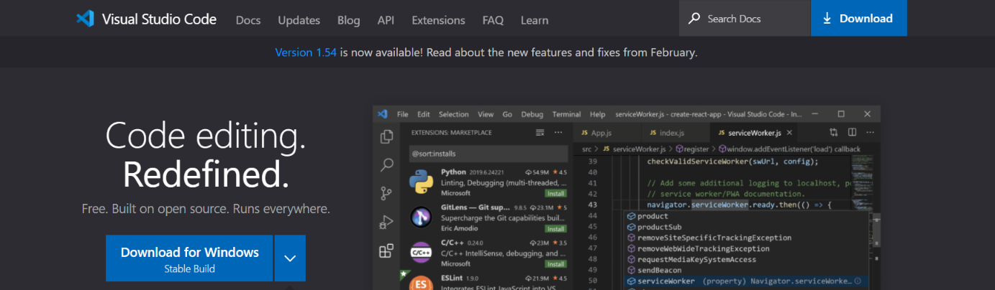Screen dimensions: 995x290
Task: Open the Run and Debug view
Action: (386, 222)
